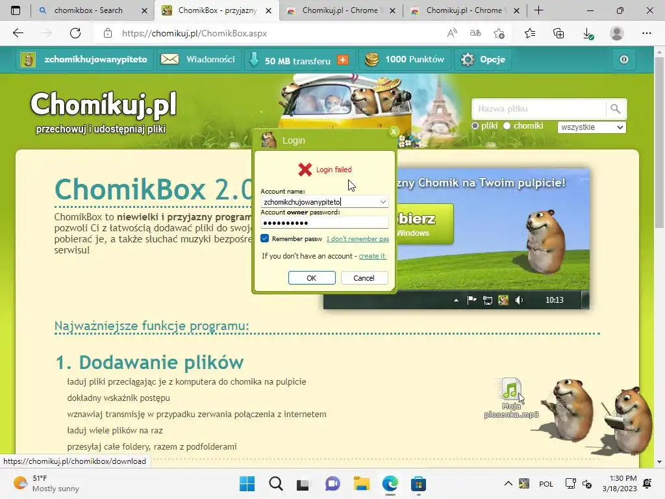The width and height of the screenshot is (665, 499).
Task: Click the green Pobierz download button
Action: pyautogui.click(x=425, y=224)
